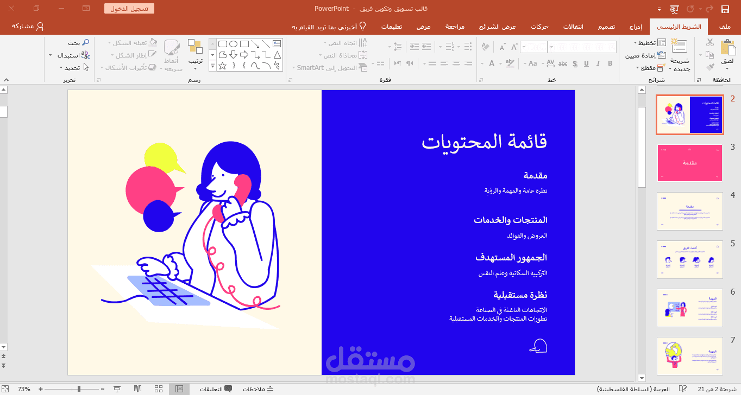
Task: Select slide 3 pink thumbnail
Action: coord(690,163)
